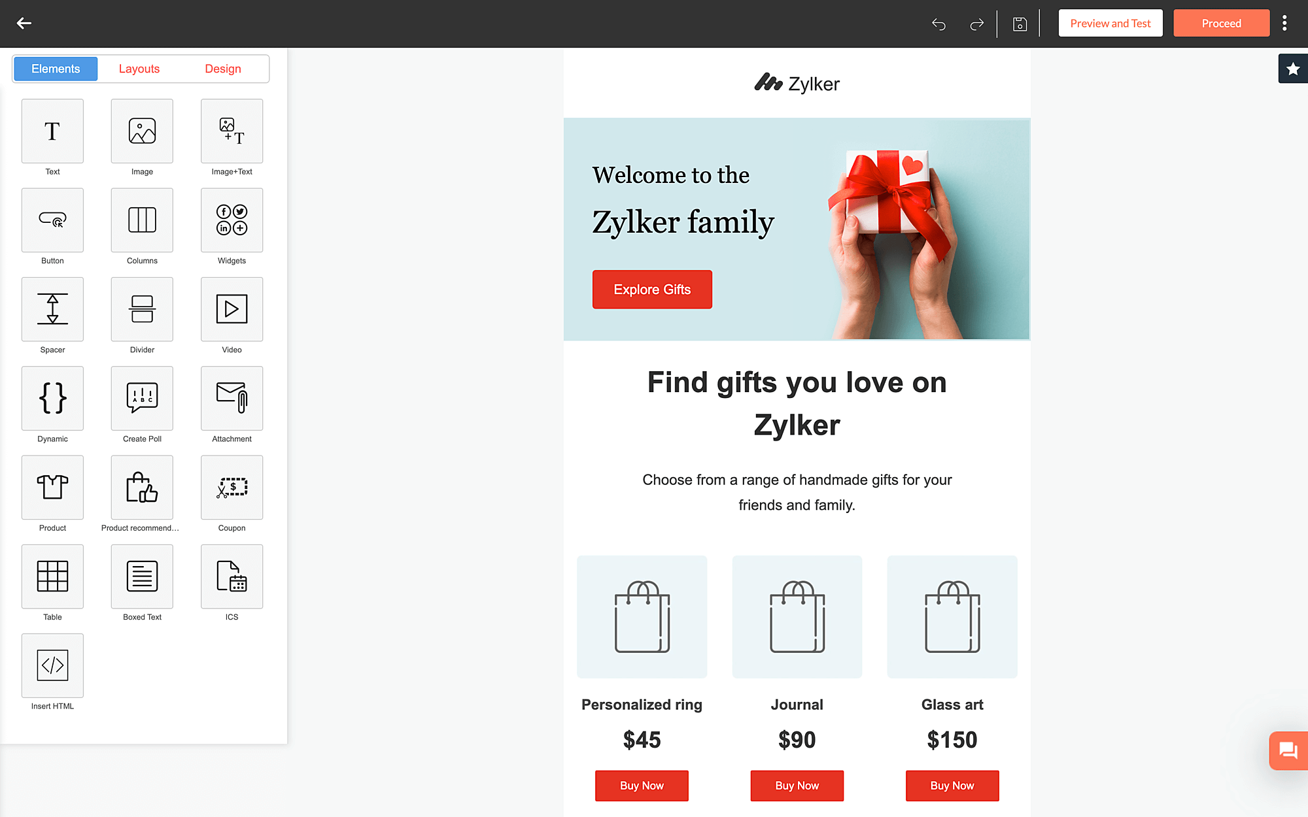Toggle the Elements tab active state

click(56, 69)
